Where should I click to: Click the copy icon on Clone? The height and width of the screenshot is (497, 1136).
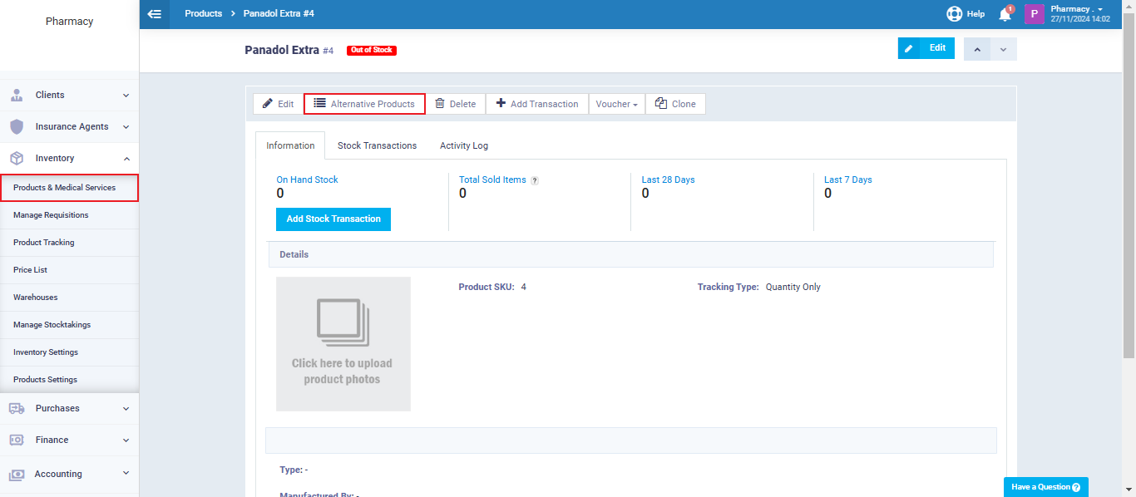(x=661, y=104)
